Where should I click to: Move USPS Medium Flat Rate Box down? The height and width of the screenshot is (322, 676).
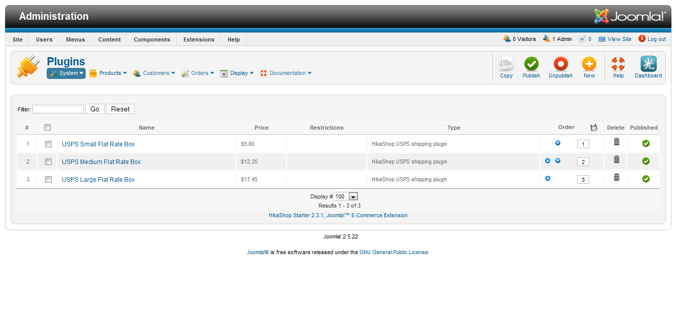pyautogui.click(x=558, y=160)
